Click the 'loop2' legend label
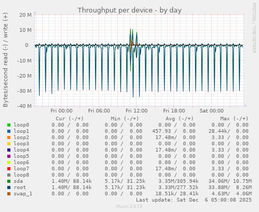 click(x=21, y=138)
